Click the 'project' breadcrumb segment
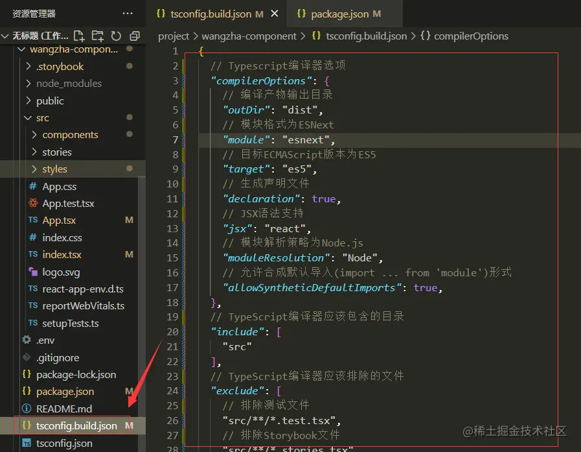 pos(174,36)
